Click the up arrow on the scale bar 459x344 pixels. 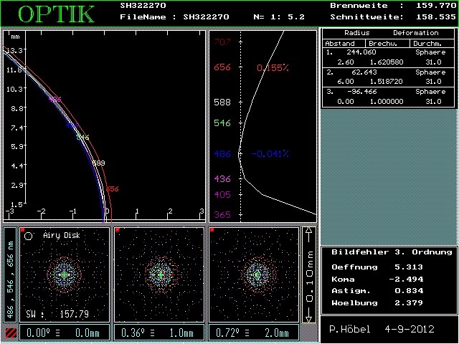click(308, 232)
